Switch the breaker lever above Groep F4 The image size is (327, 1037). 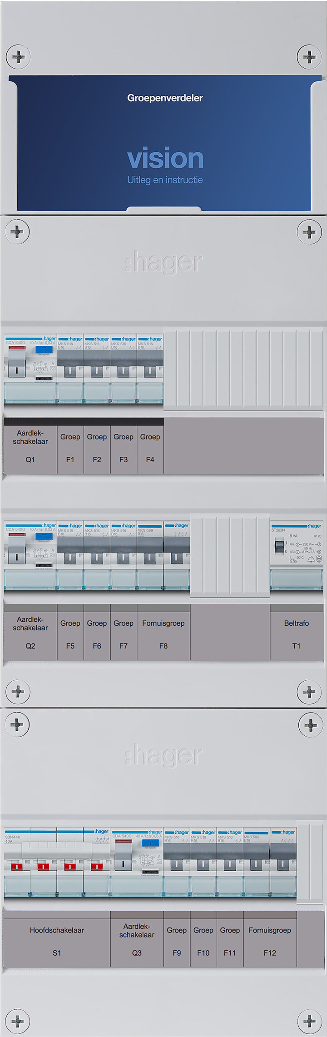[150, 371]
